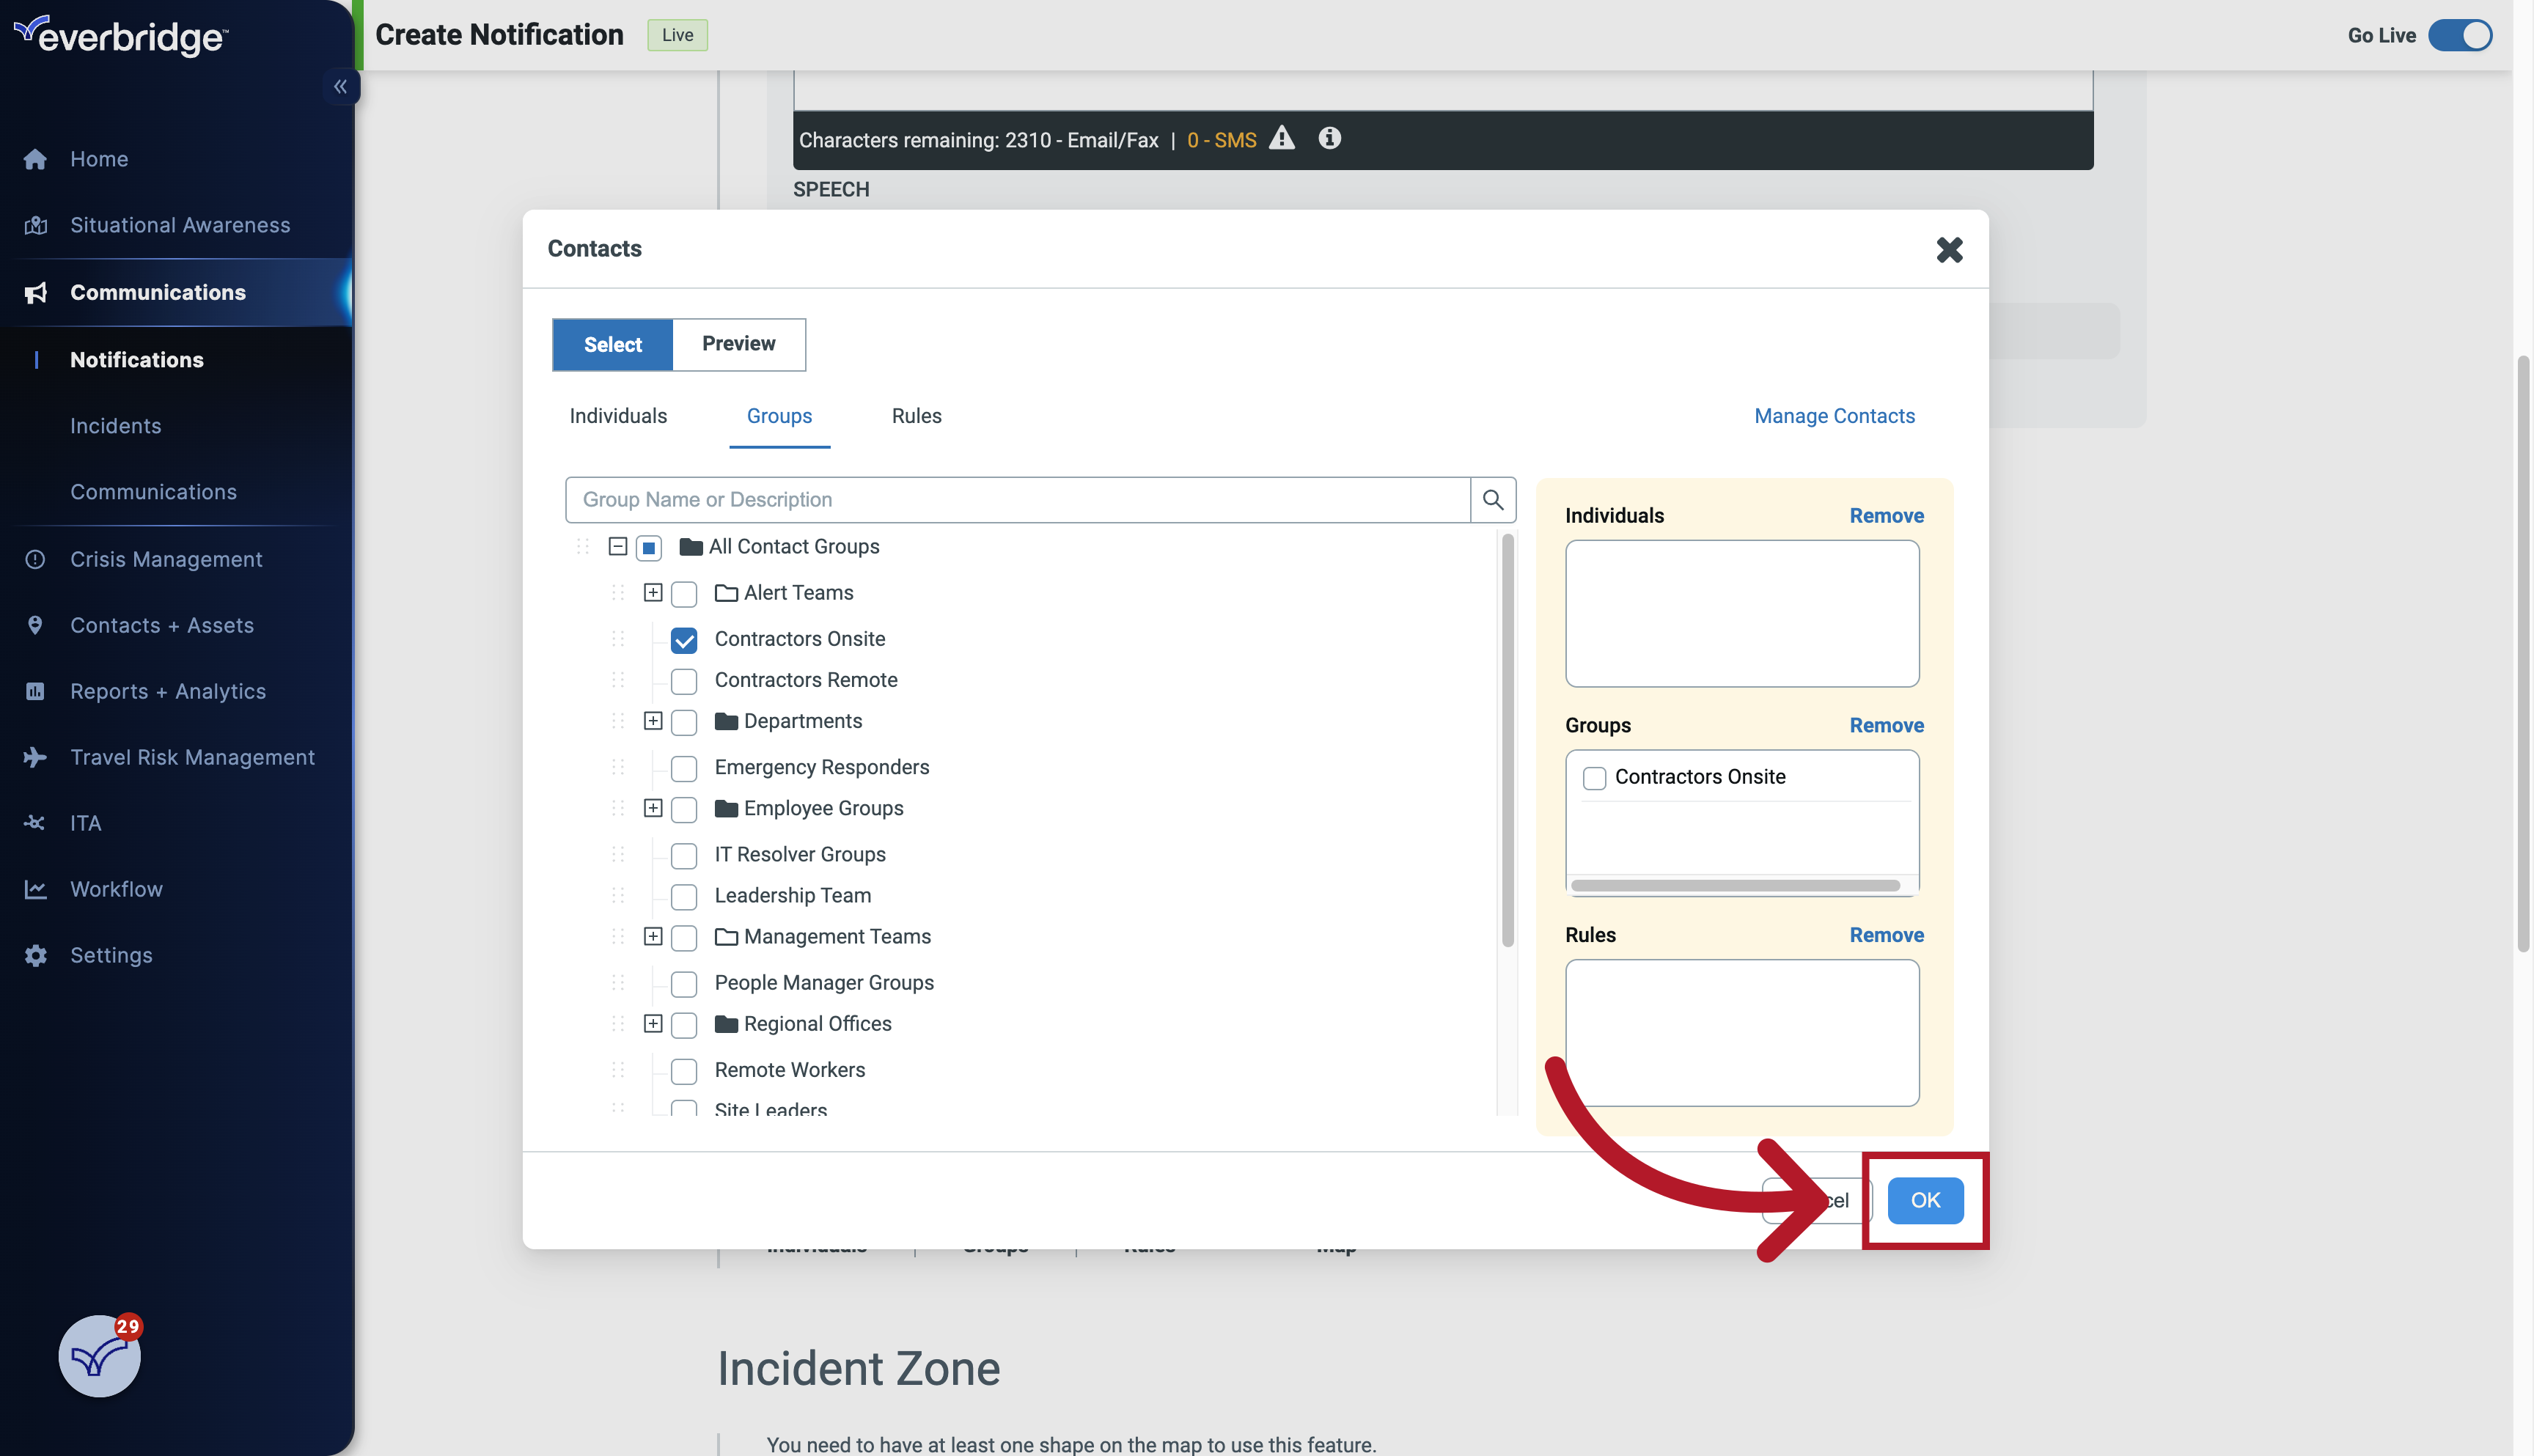Screen dimensions: 2534x1456
Task: Click the Settings gear icon
Action: [x=35, y=955]
